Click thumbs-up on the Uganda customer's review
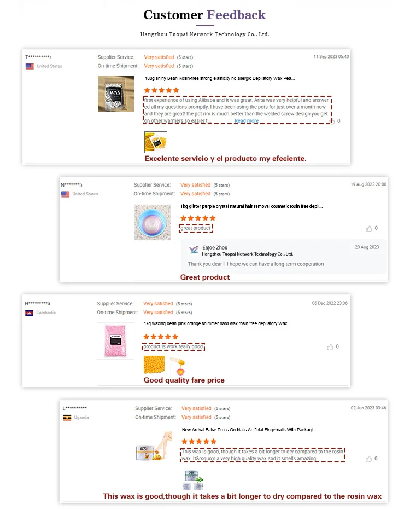 pyautogui.click(x=368, y=459)
